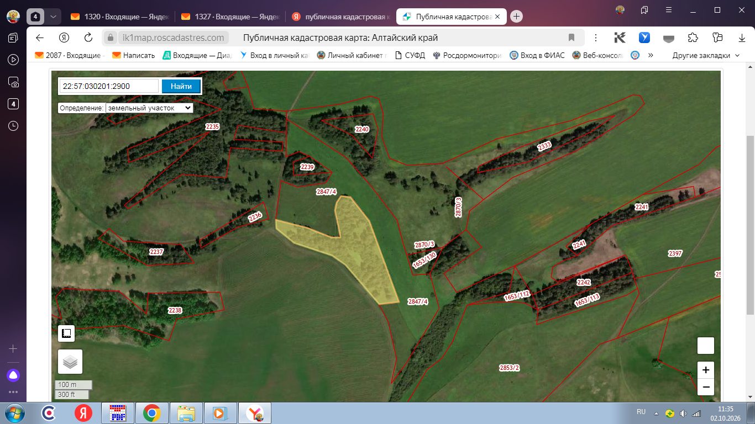This screenshot has width=755, height=424.
Task: Open browser extensions puzzle icon
Action: pyautogui.click(x=693, y=38)
